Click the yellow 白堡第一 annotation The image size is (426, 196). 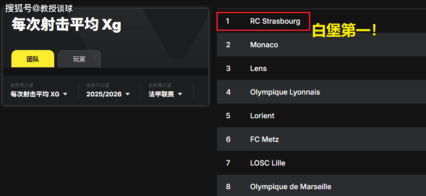(x=344, y=31)
